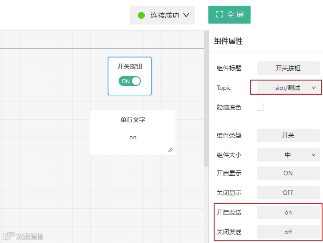Click the 关闭发送 label
This screenshot has height=243, width=323.
(x=229, y=232)
